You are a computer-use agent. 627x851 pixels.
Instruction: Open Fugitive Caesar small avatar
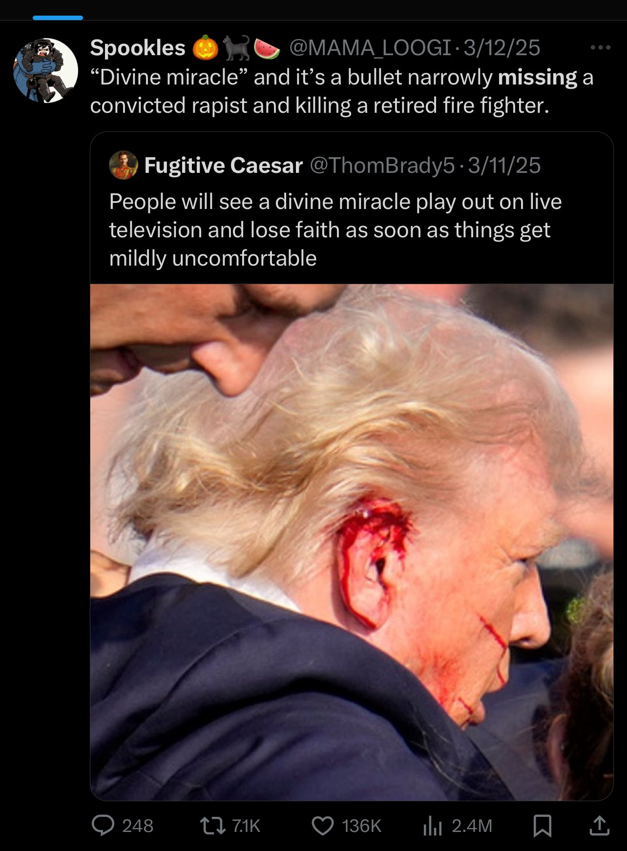(124, 165)
